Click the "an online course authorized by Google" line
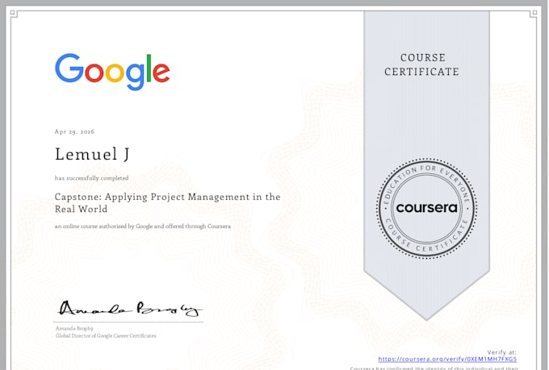Screen dimensions: 549x370 point(143,227)
